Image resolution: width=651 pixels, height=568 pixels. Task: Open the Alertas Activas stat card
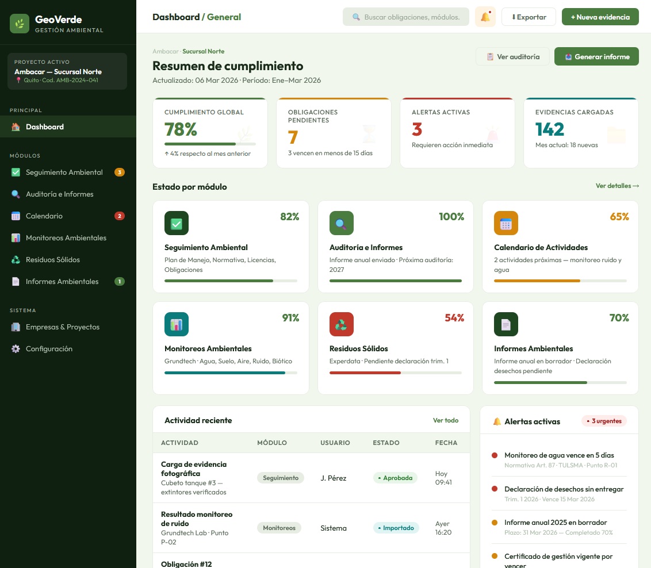click(457, 133)
